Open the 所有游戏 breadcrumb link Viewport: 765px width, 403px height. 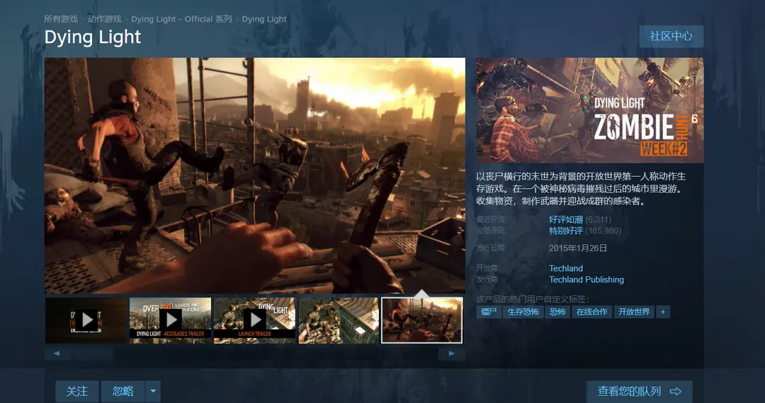point(61,19)
